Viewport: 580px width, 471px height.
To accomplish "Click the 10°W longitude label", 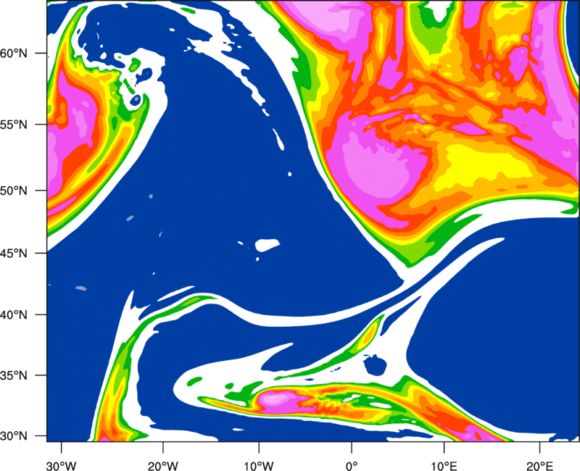I will 259,466.
